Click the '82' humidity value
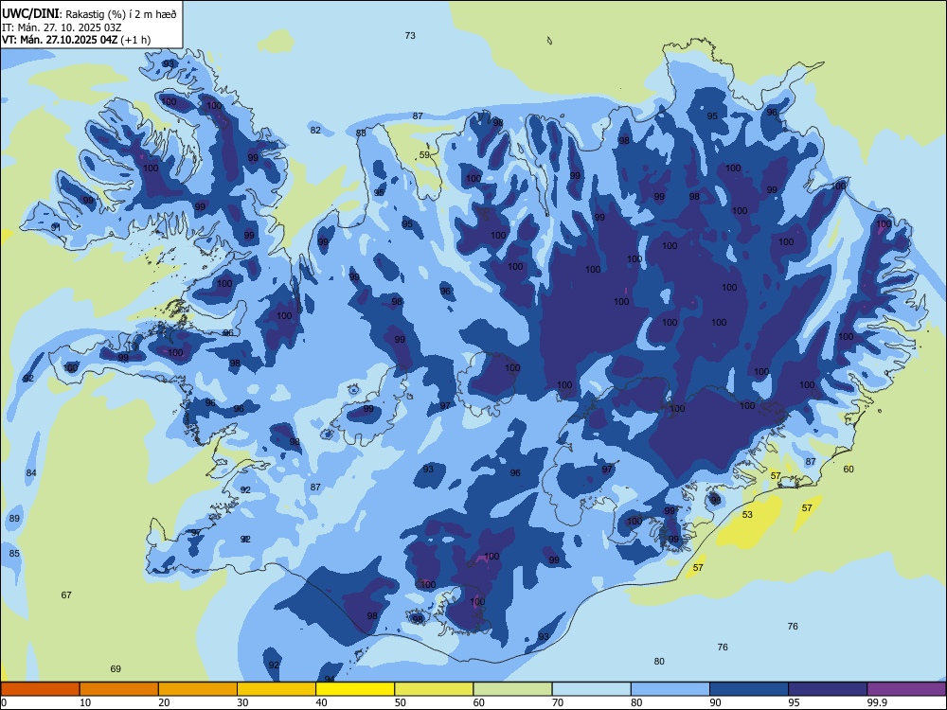The width and height of the screenshot is (947, 710). 315,130
